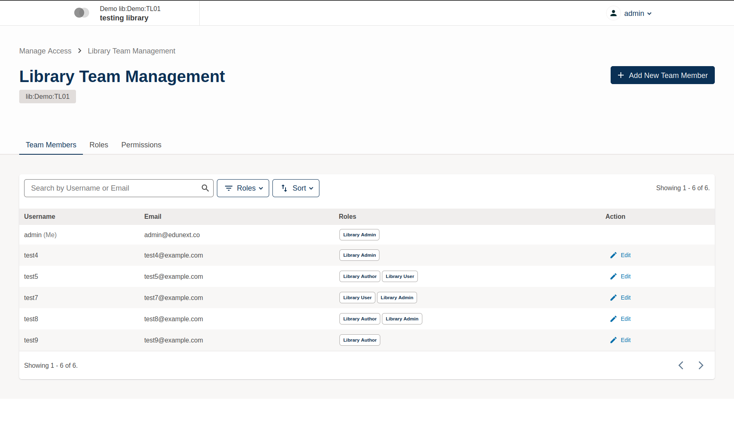Click the filter funnel icon in Roles button
The width and height of the screenshot is (734, 429).
point(229,188)
